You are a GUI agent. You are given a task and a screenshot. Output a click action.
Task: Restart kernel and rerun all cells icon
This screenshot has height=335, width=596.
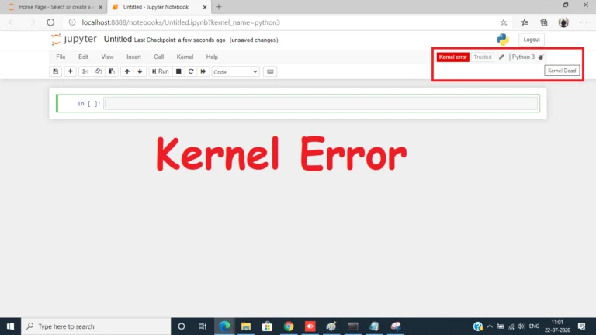[x=203, y=71]
